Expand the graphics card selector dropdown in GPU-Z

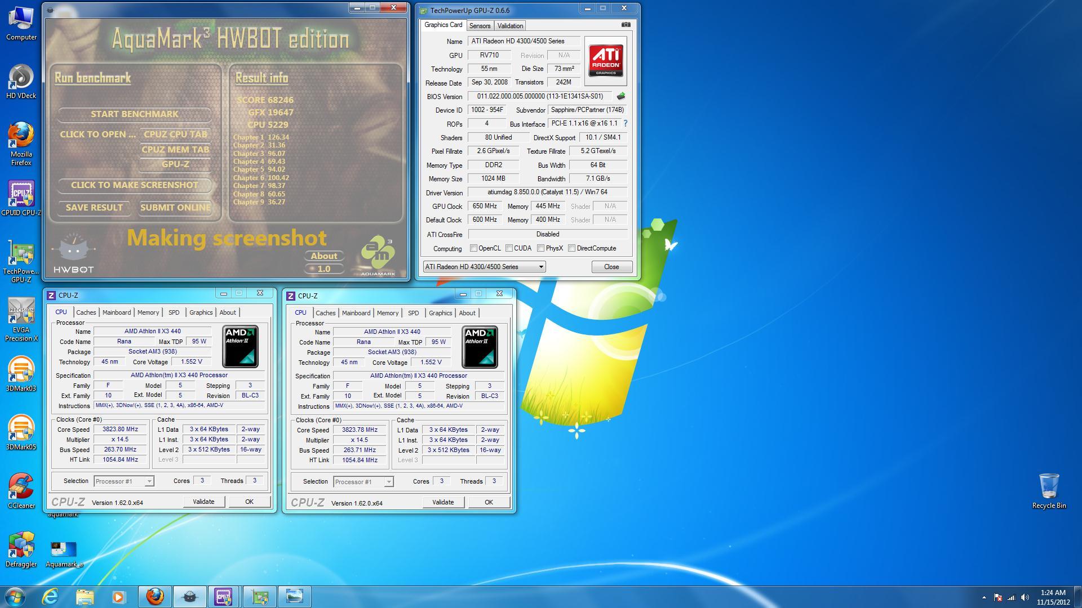484,267
